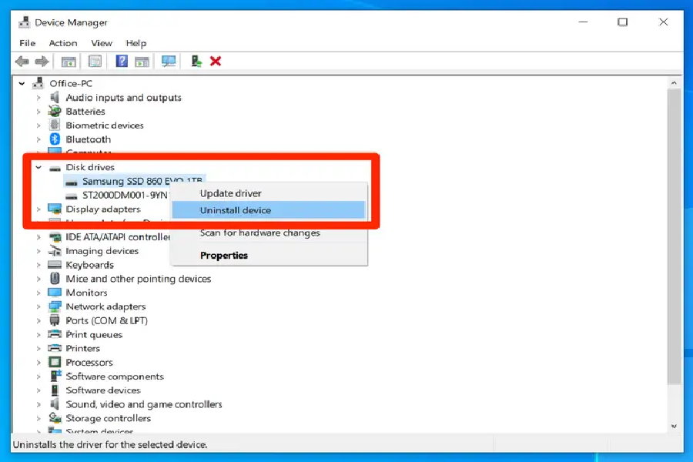The height and width of the screenshot is (462, 693).
Task: Collapse the Disk drives category
Action: pos(38,167)
